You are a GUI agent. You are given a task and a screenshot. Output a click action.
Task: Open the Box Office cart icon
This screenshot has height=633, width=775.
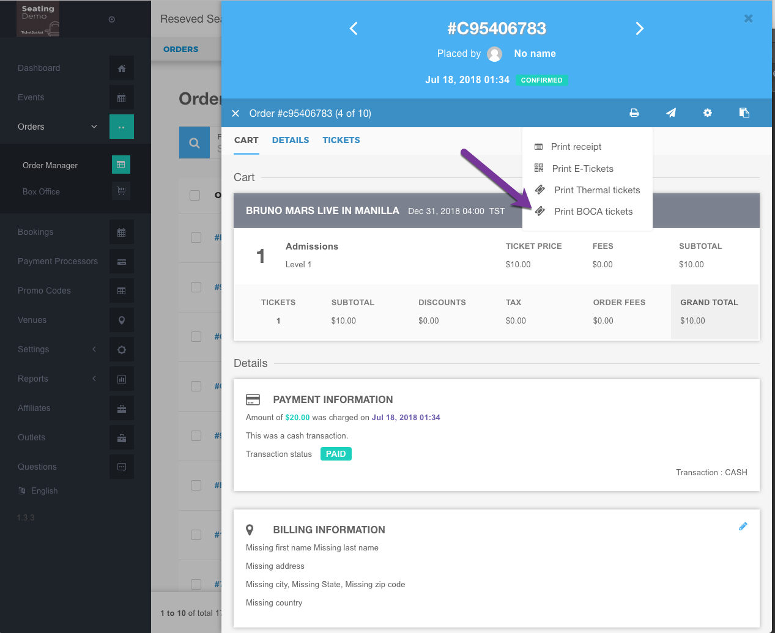tap(121, 191)
